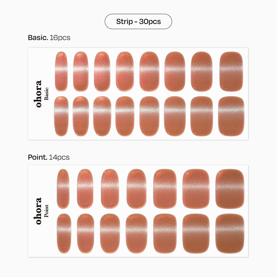The width and height of the screenshot is (277, 277).
Task: Pick the widest top-row Basic nail strip
Action: 231,71
